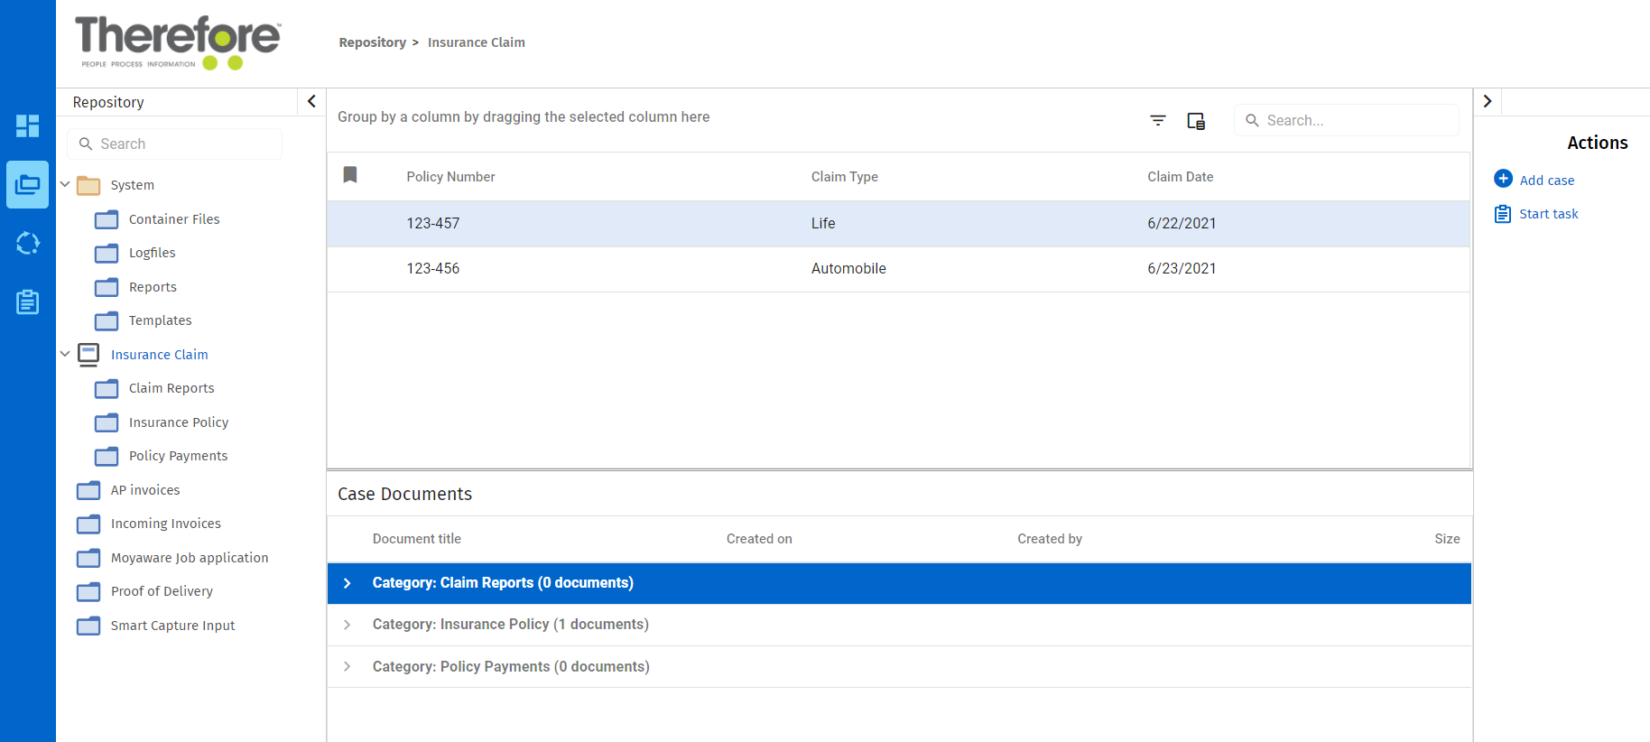
Task: Click the Add case plus icon
Action: click(1503, 179)
